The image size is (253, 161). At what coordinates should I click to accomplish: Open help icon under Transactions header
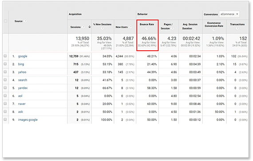[237, 28]
